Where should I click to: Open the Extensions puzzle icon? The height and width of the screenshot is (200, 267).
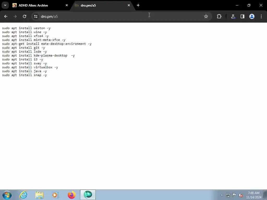[x=219, y=16]
